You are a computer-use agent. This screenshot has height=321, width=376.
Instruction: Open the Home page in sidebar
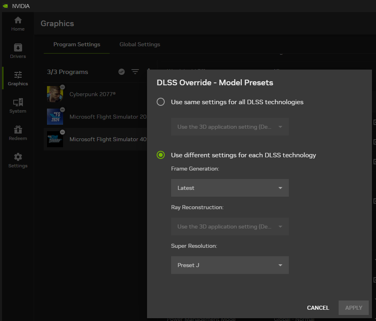(18, 24)
